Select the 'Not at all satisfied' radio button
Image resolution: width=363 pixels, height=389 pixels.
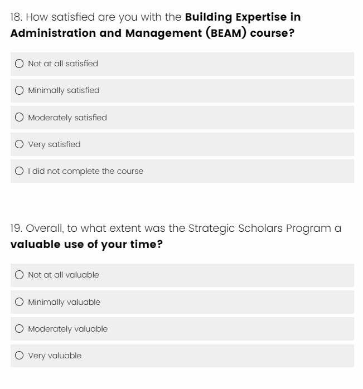pyautogui.click(x=20, y=64)
